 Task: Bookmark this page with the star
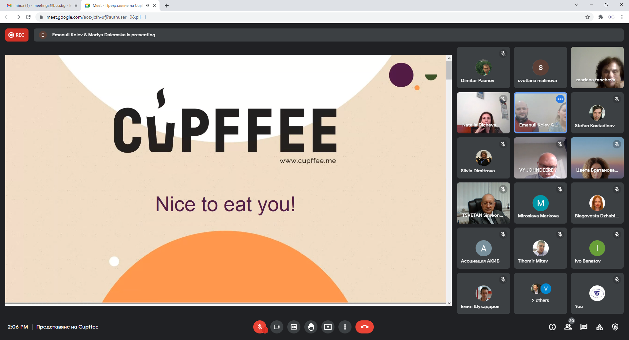[588, 17]
